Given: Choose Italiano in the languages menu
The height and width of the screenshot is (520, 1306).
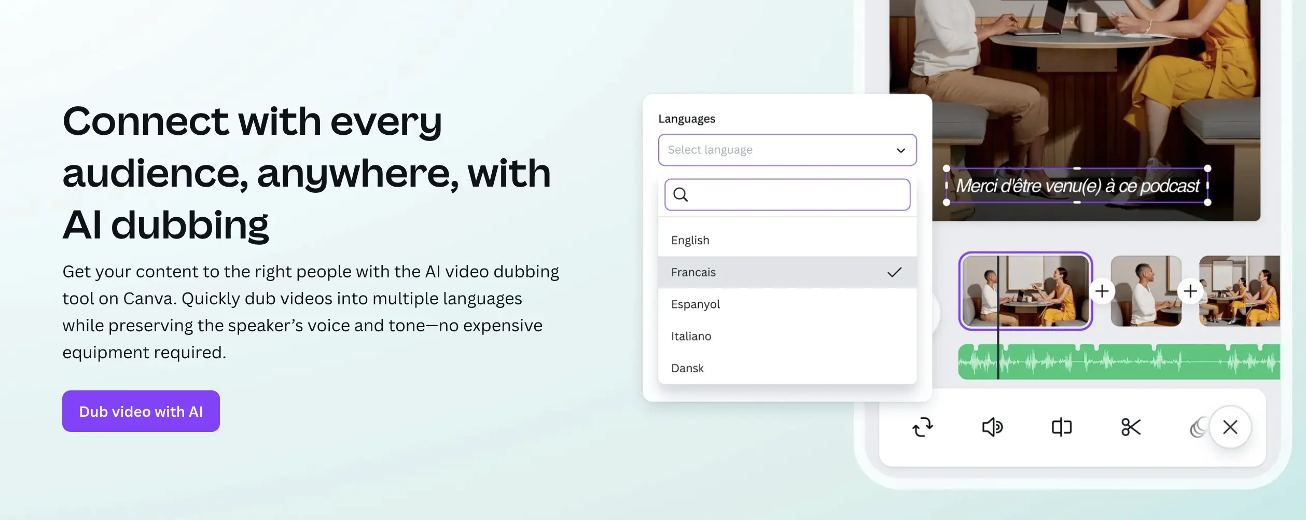Looking at the screenshot, I should (691, 336).
